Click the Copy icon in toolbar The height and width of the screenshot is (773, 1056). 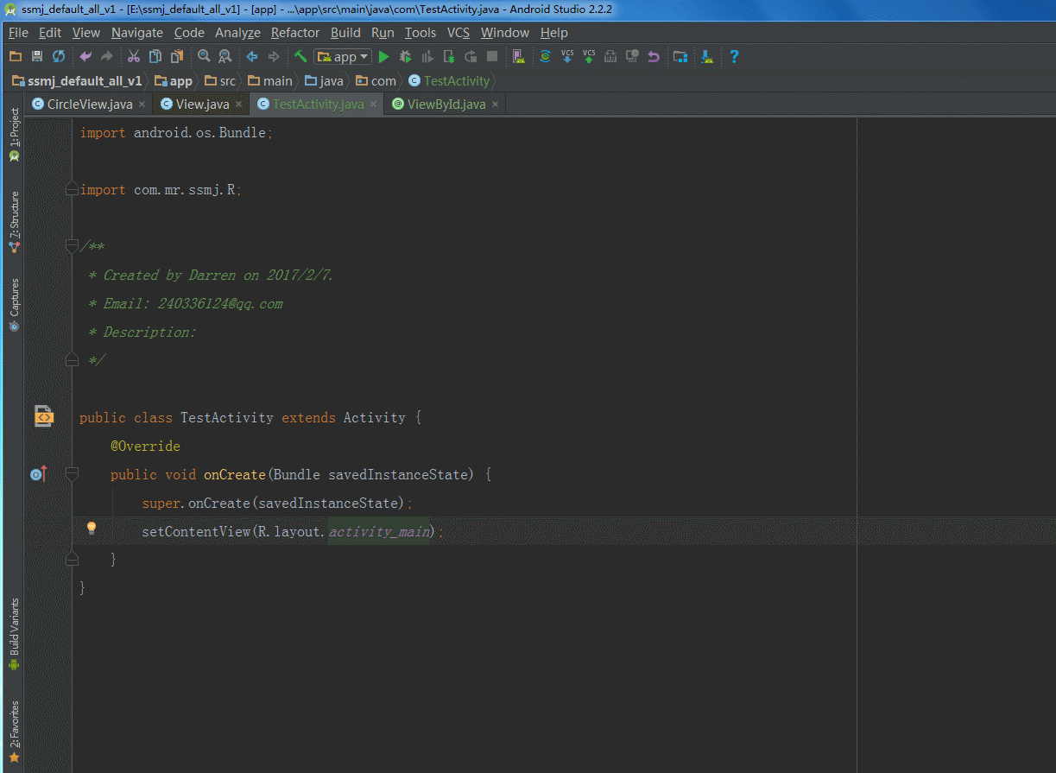coord(155,56)
